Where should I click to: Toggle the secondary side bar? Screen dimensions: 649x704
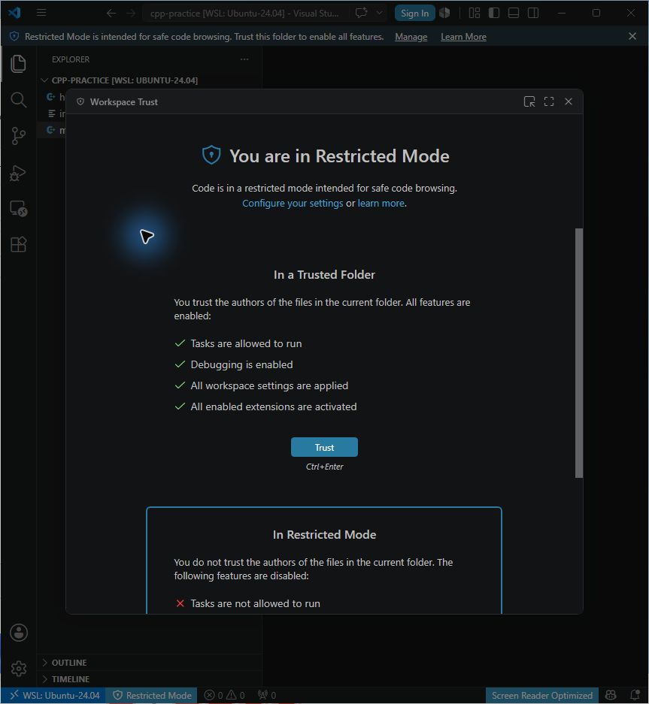pos(533,13)
